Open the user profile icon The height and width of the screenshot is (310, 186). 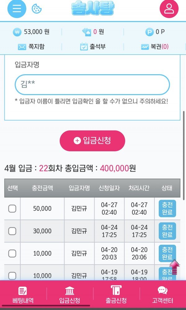point(169,8)
